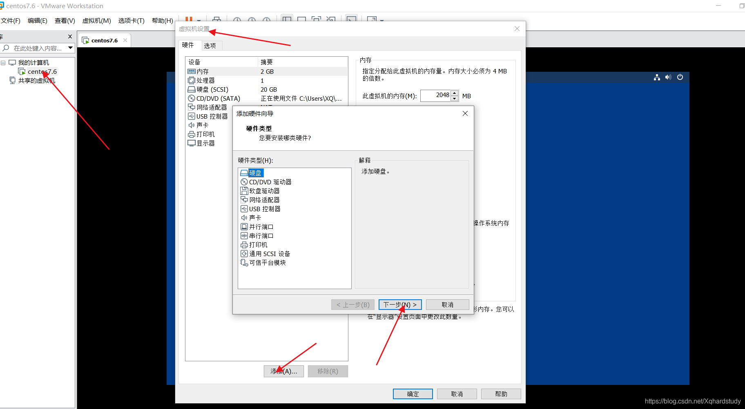
Task: Click the 移除(R) button
Action: [x=328, y=371]
